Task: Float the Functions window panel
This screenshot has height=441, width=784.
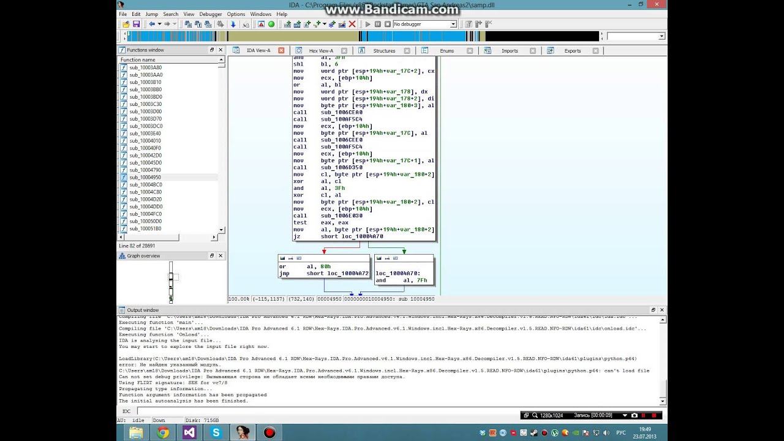Action: [x=212, y=50]
